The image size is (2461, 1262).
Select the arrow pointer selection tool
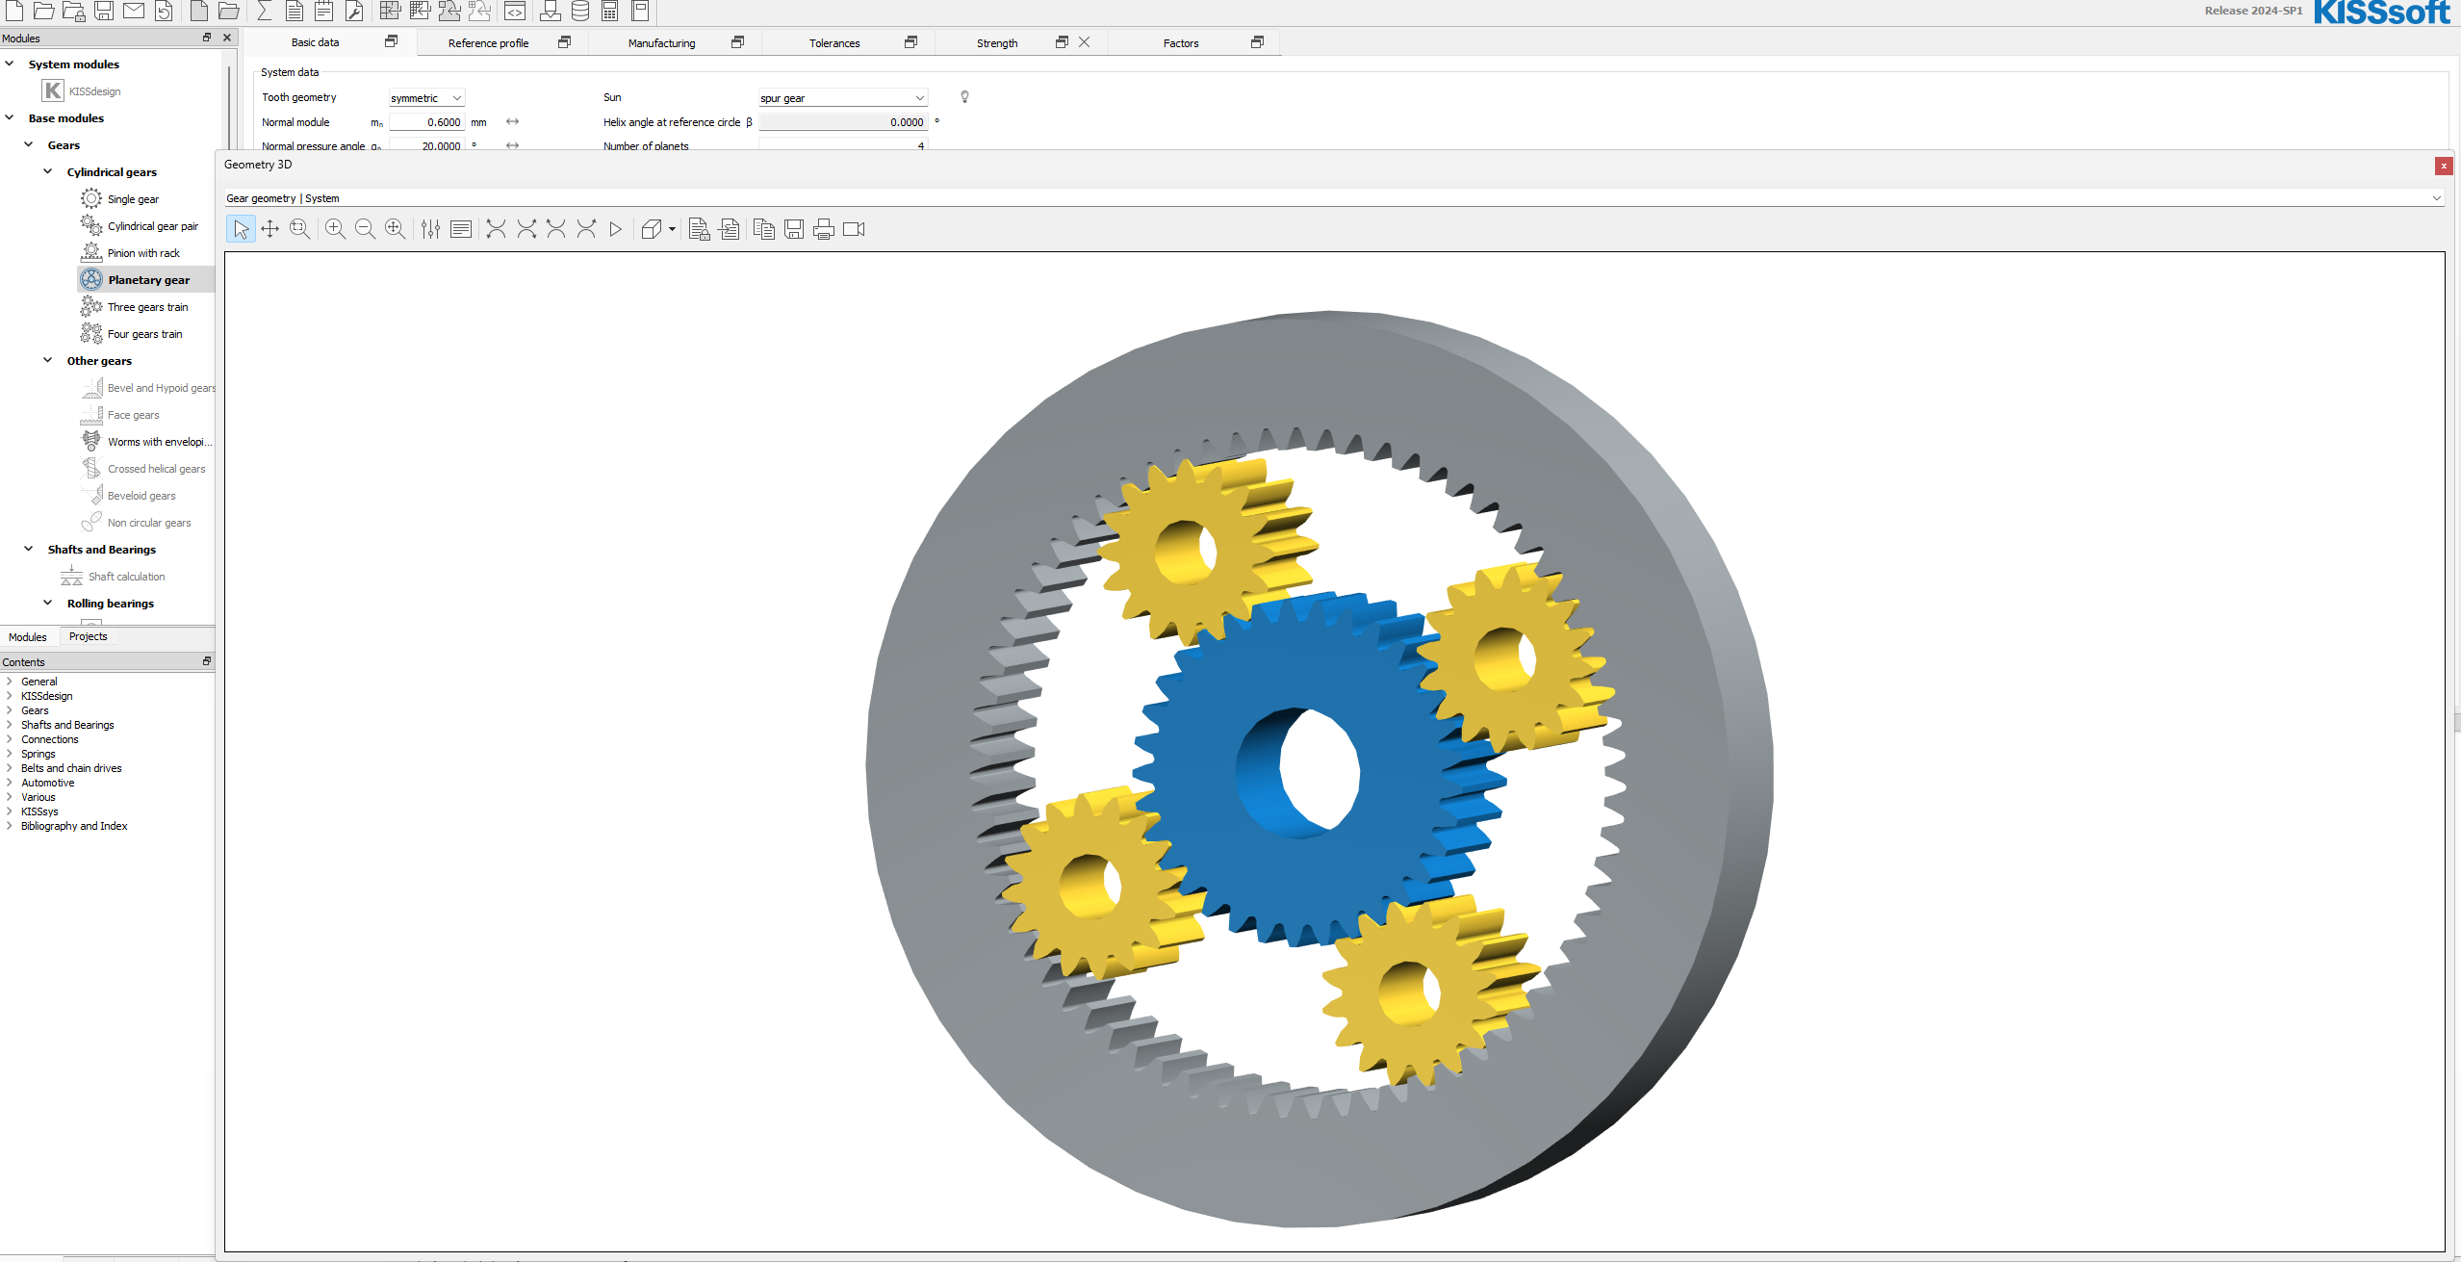coord(241,229)
